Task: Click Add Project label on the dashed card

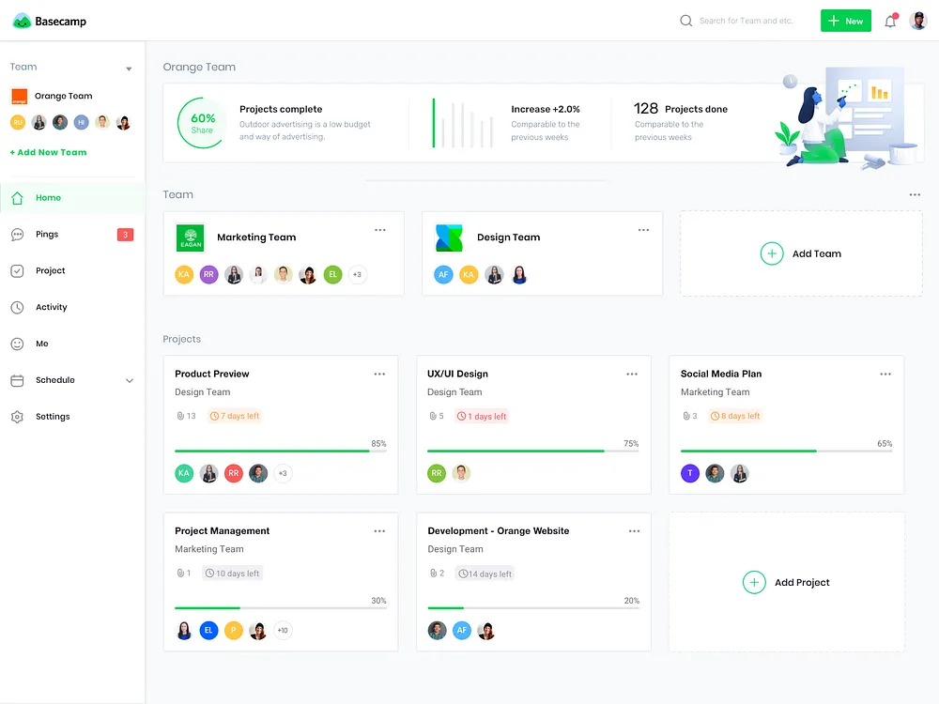Action: pos(802,583)
